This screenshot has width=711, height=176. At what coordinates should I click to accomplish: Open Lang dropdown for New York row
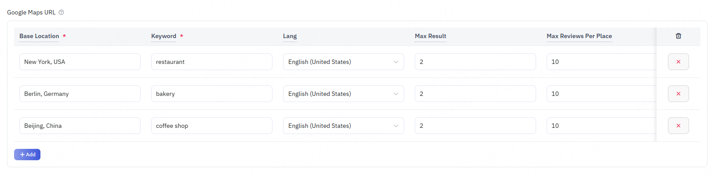pos(343,62)
